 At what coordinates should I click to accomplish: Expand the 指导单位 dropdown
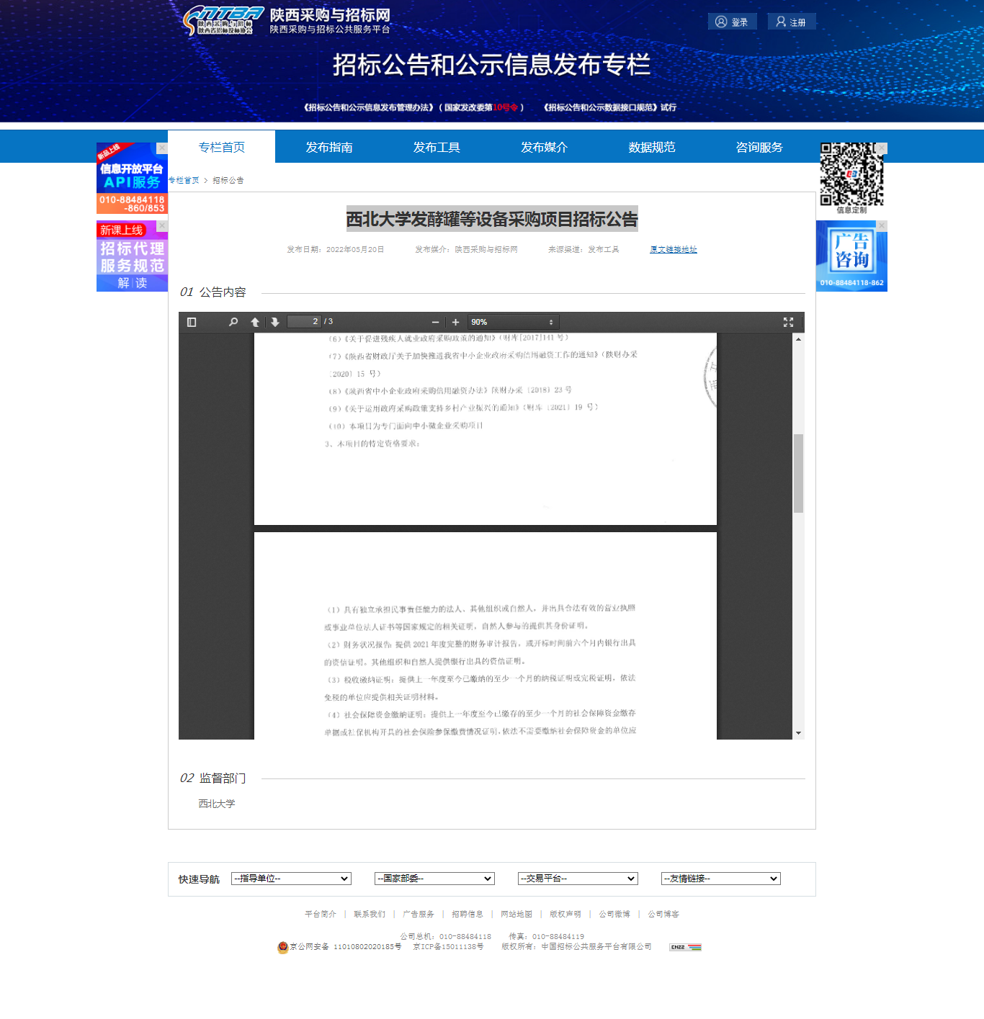tap(291, 879)
